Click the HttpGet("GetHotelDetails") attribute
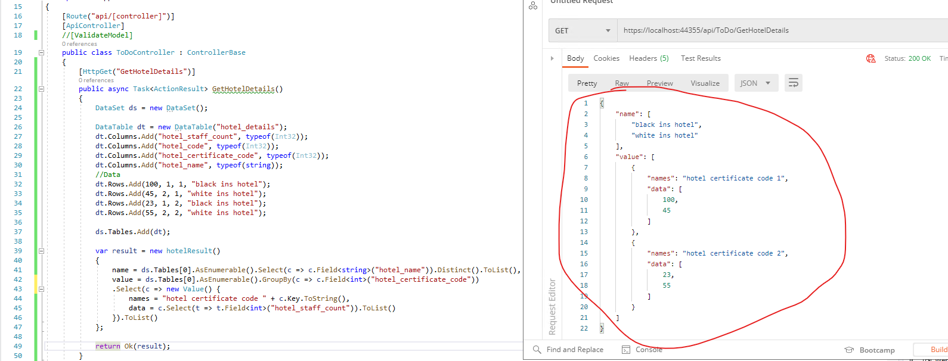948x361 pixels. tap(137, 71)
